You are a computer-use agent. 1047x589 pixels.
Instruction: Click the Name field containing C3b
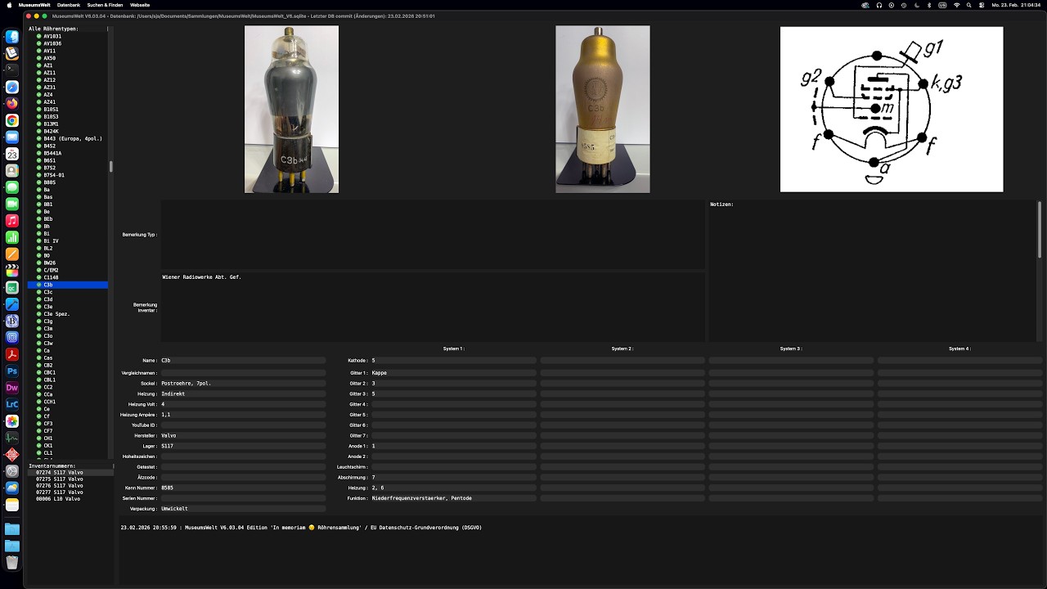pyautogui.click(x=243, y=360)
